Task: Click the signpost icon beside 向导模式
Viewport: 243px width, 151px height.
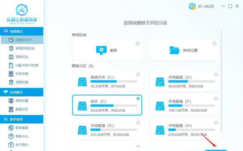Action: pyautogui.click(x=6, y=92)
